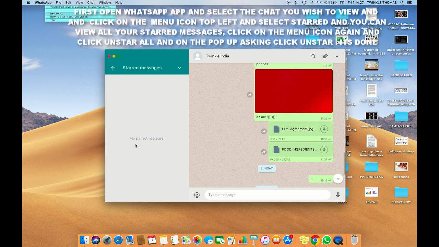Screen dimensions: 439x247
Task: Forward the red image message
Action: click(250, 95)
